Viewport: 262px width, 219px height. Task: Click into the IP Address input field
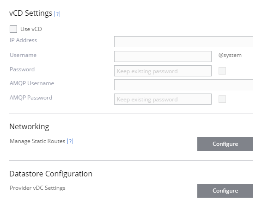pyautogui.click(x=183, y=42)
